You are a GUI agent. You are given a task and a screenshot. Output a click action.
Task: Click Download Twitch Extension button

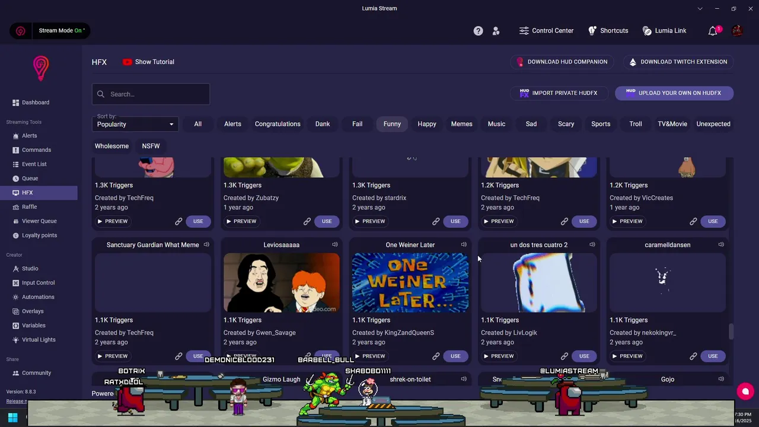[678, 62]
